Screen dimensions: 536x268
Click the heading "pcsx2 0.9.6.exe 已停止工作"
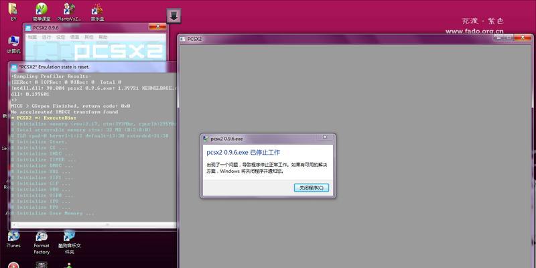243,153
